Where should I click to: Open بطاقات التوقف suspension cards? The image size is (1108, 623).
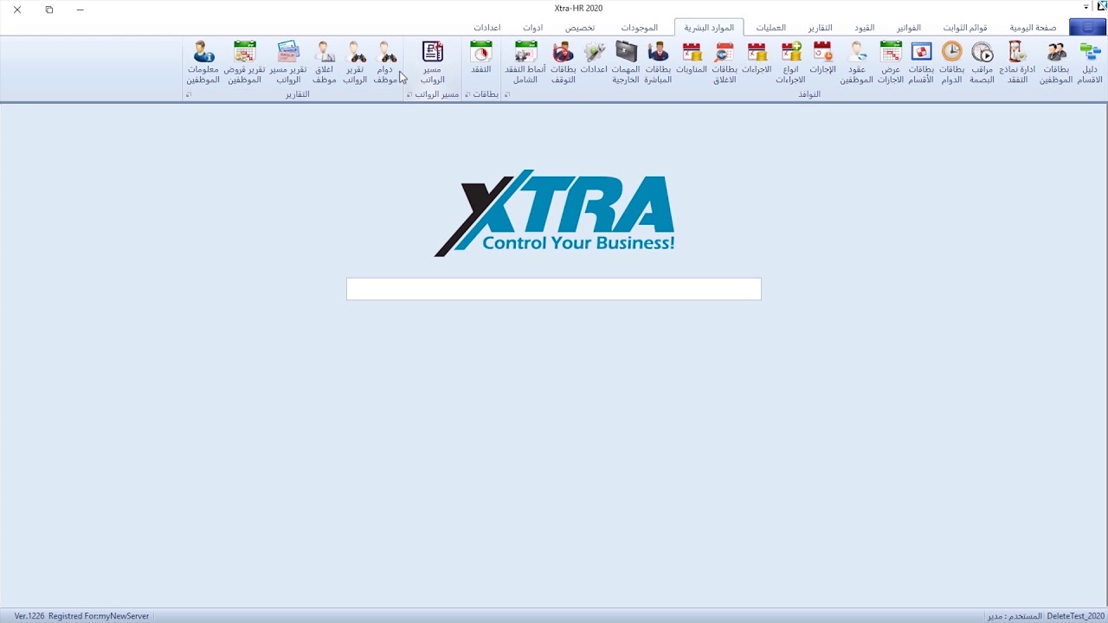click(x=563, y=62)
